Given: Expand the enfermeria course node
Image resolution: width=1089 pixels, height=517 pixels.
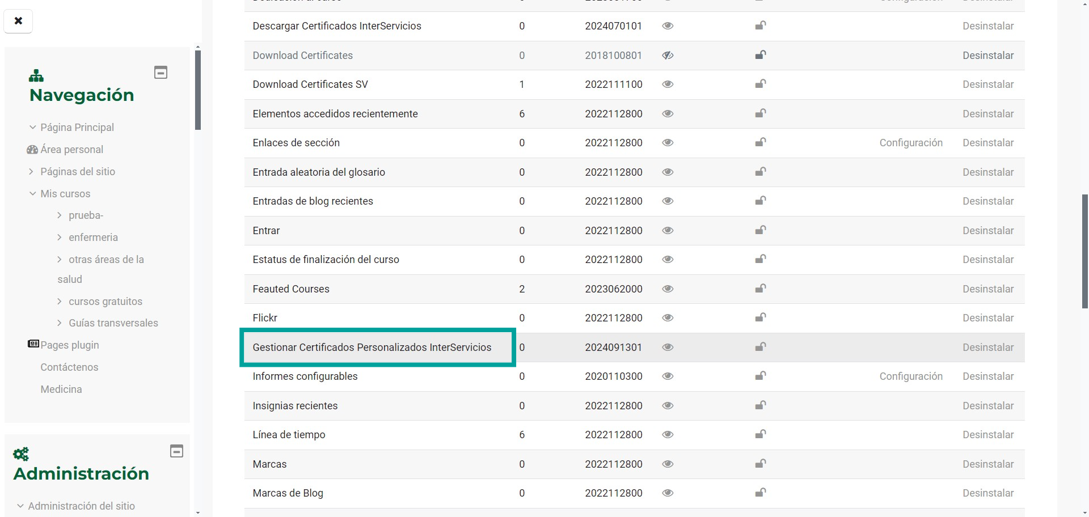Looking at the screenshot, I should tap(60, 238).
